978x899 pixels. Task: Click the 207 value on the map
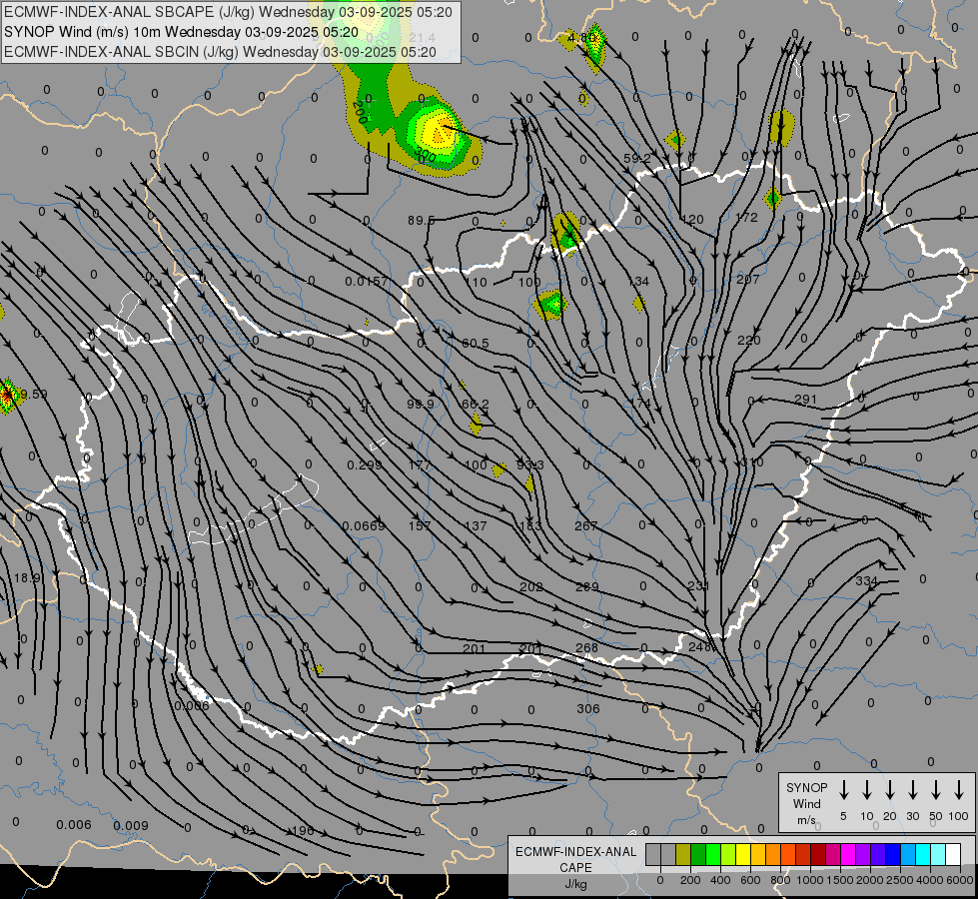click(x=747, y=279)
